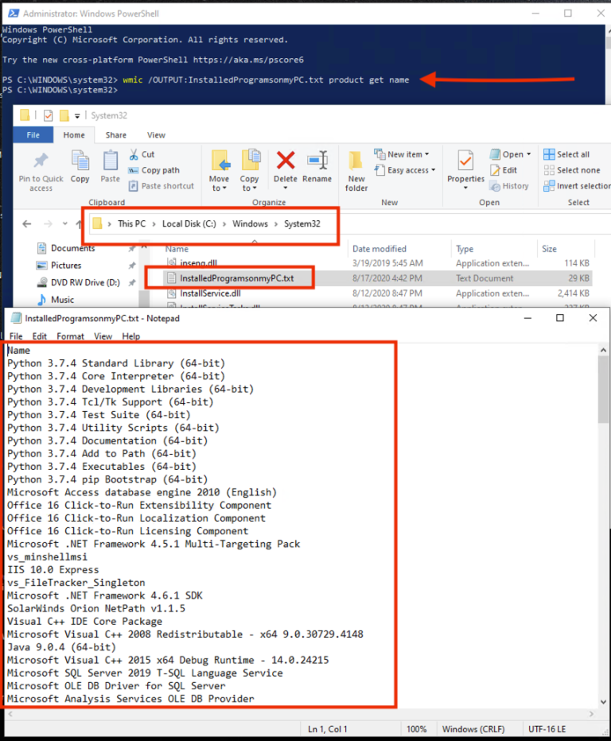Select the InstalledProgramsonmyPC.txt file
The image size is (611, 741).
click(x=237, y=278)
